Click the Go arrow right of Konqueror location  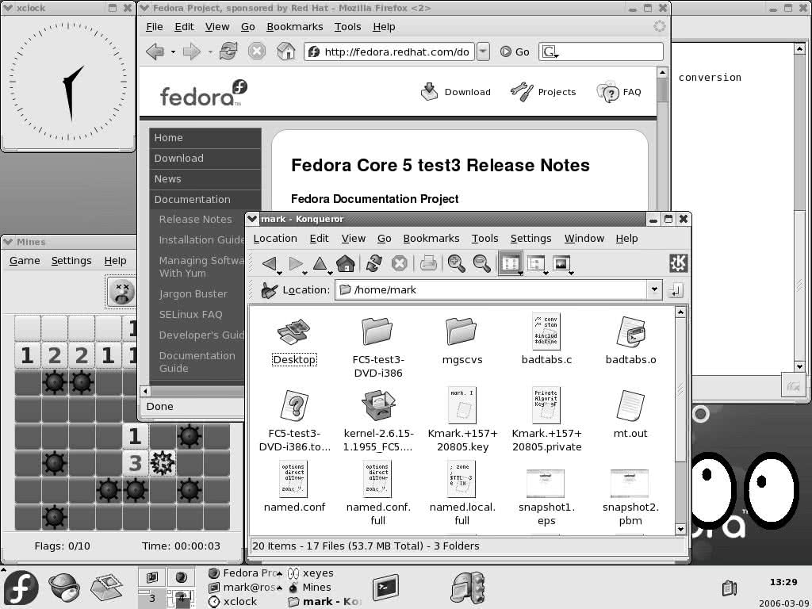[x=676, y=290]
